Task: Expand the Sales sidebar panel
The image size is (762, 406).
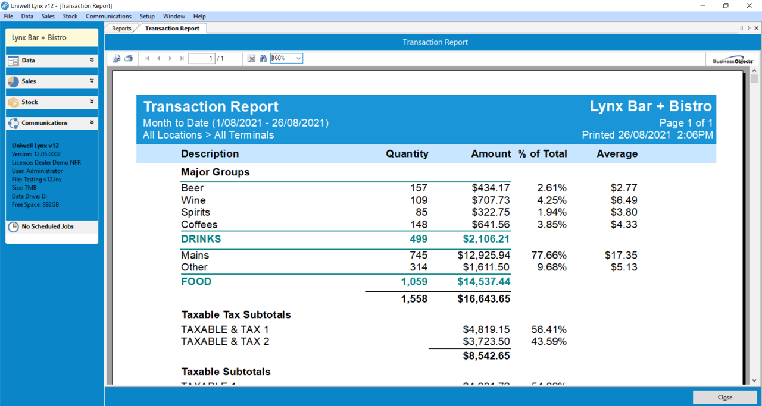Action: pos(92,81)
